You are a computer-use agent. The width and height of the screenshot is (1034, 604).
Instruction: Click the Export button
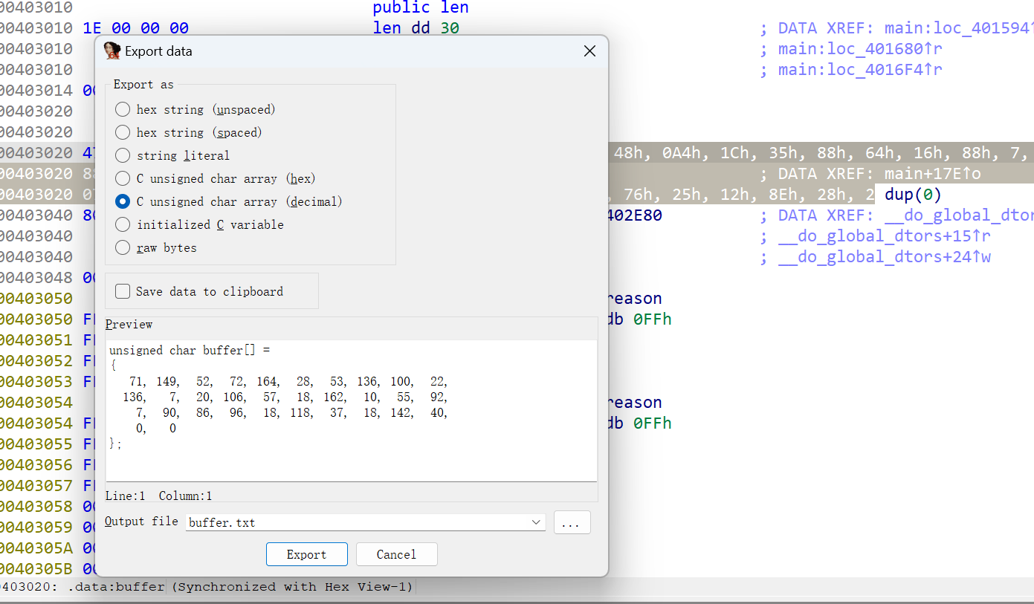pos(306,554)
